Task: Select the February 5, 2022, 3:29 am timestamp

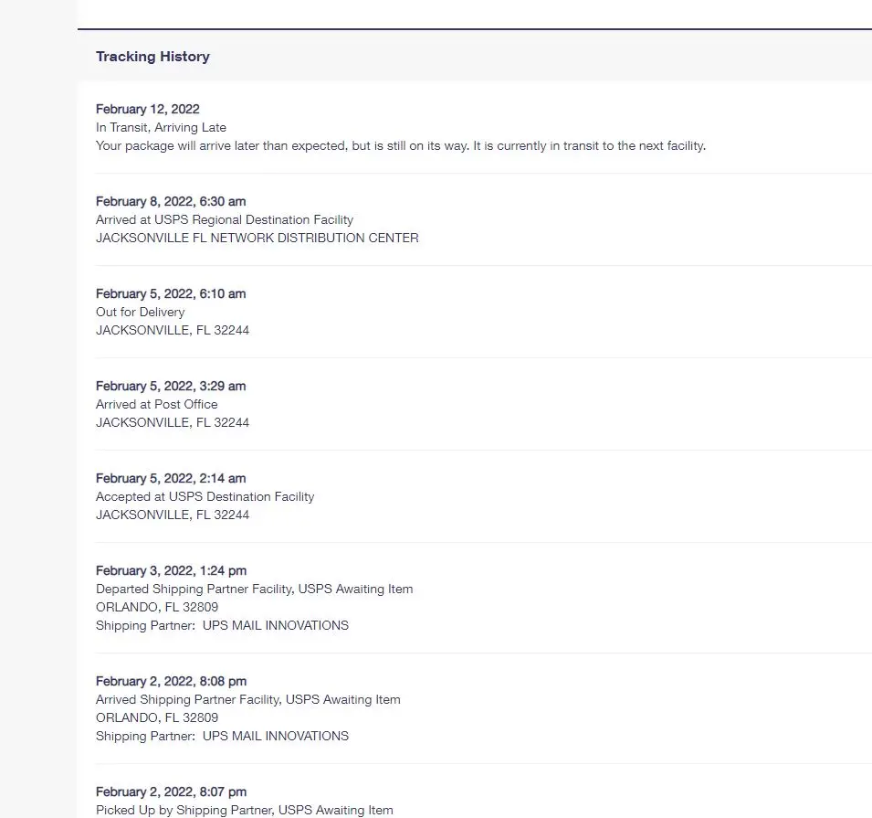Action: (171, 386)
